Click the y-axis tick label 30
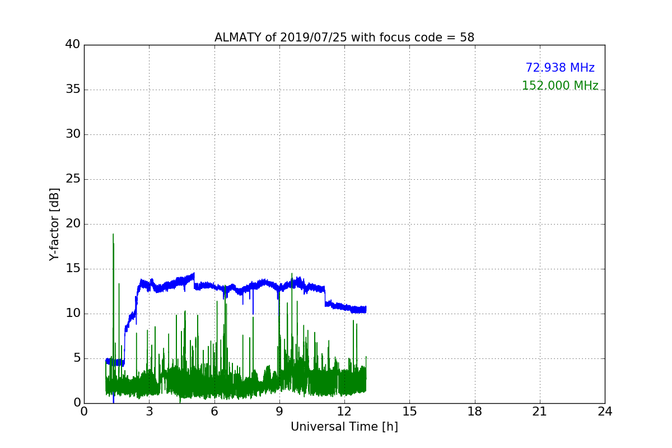This screenshot has height=448, width=672. tap(72, 134)
